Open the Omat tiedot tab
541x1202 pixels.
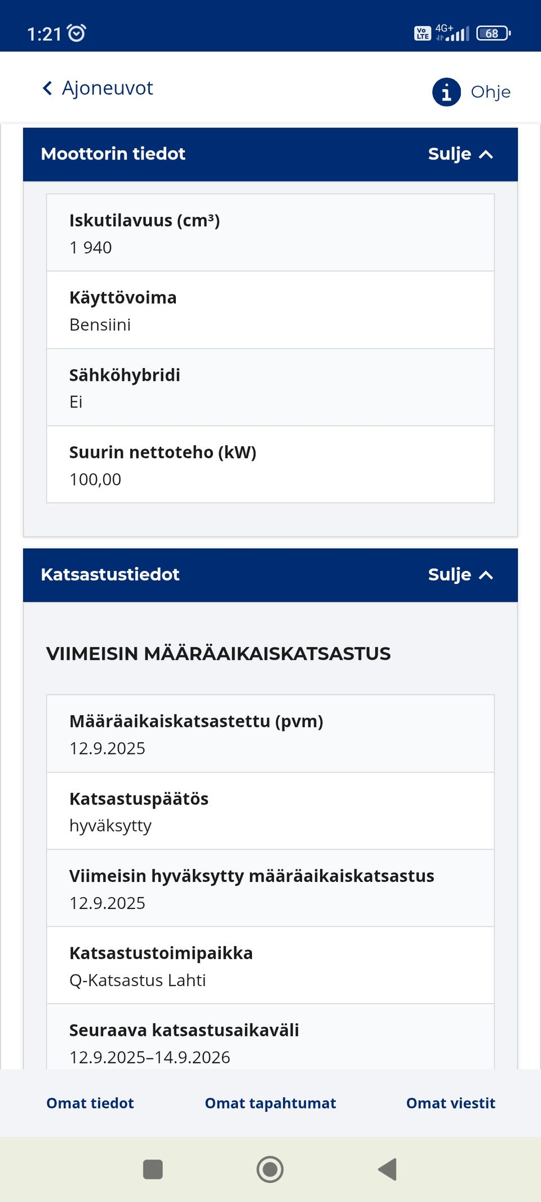[90, 1103]
